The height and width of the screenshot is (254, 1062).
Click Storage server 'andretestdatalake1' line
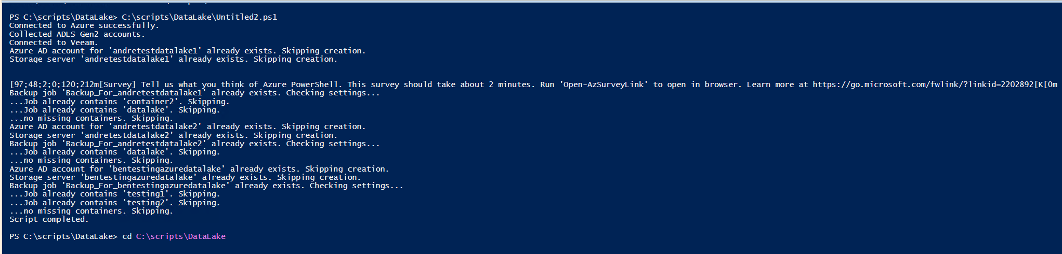pos(173,59)
